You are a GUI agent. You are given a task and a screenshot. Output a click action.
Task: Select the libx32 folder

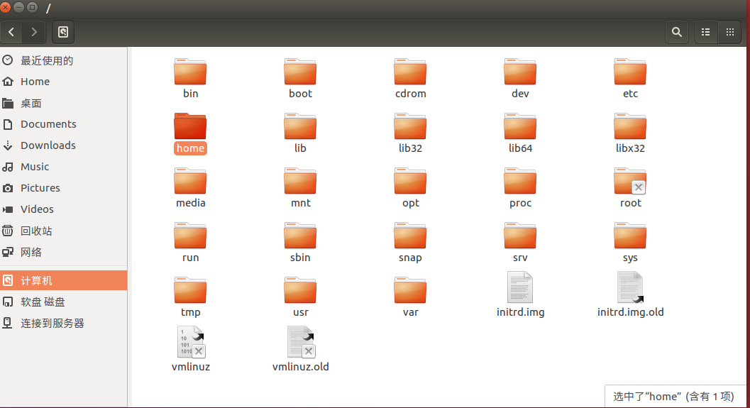(x=630, y=133)
